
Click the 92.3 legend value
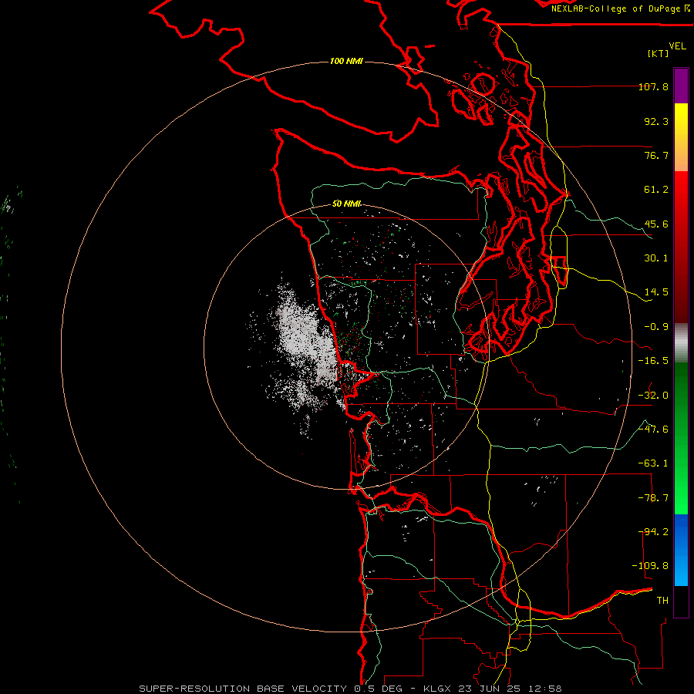click(656, 121)
